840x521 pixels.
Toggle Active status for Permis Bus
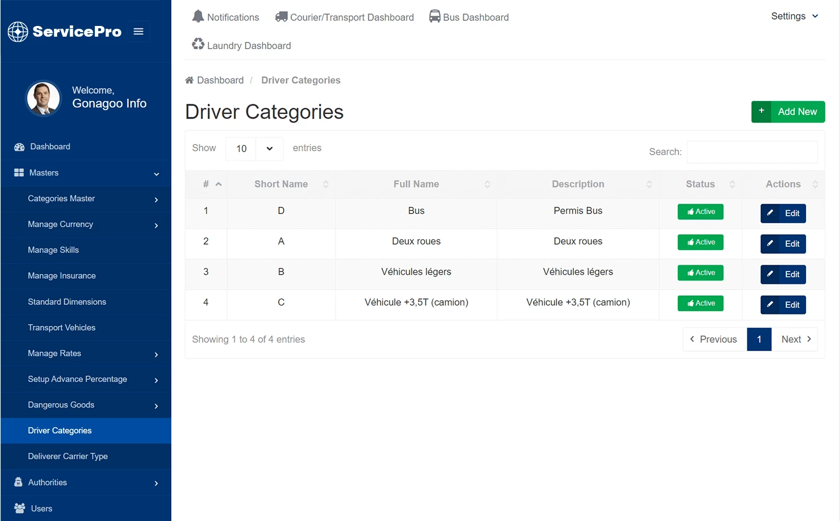700,212
